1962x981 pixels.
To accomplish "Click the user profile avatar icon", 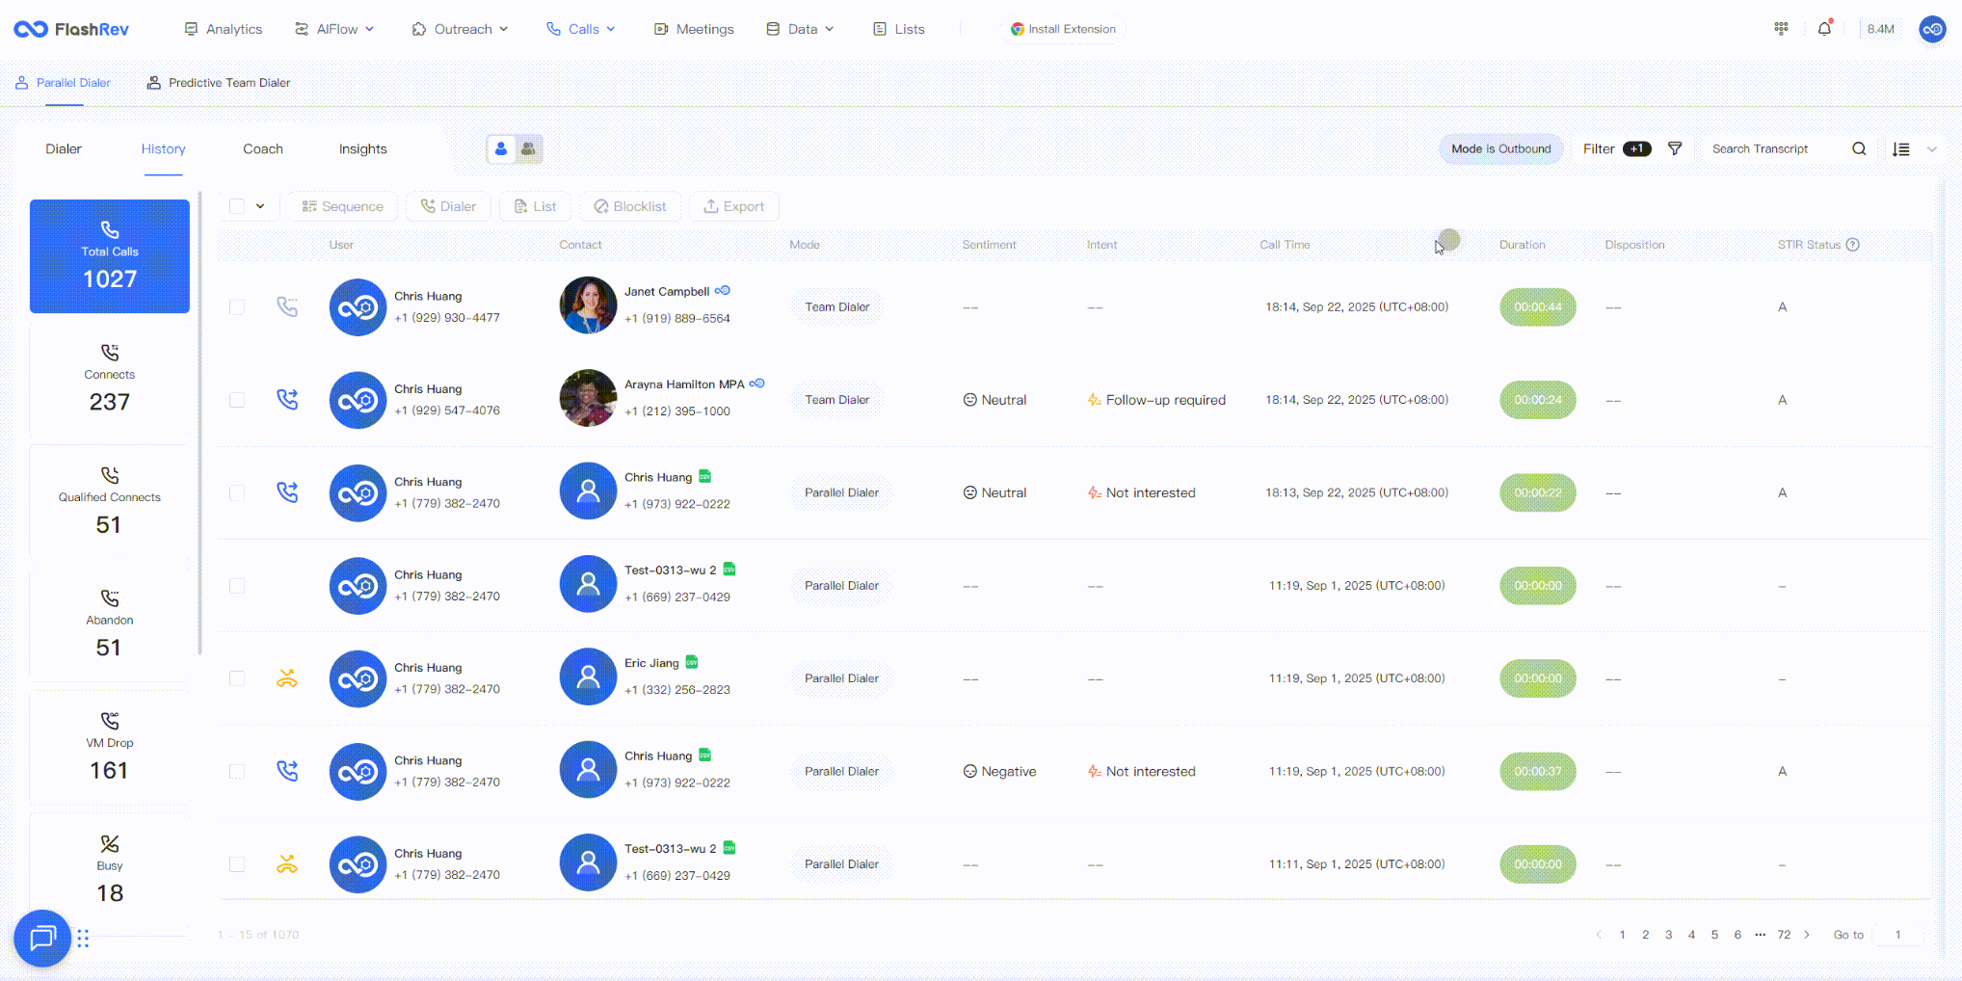I will pyautogui.click(x=1932, y=29).
